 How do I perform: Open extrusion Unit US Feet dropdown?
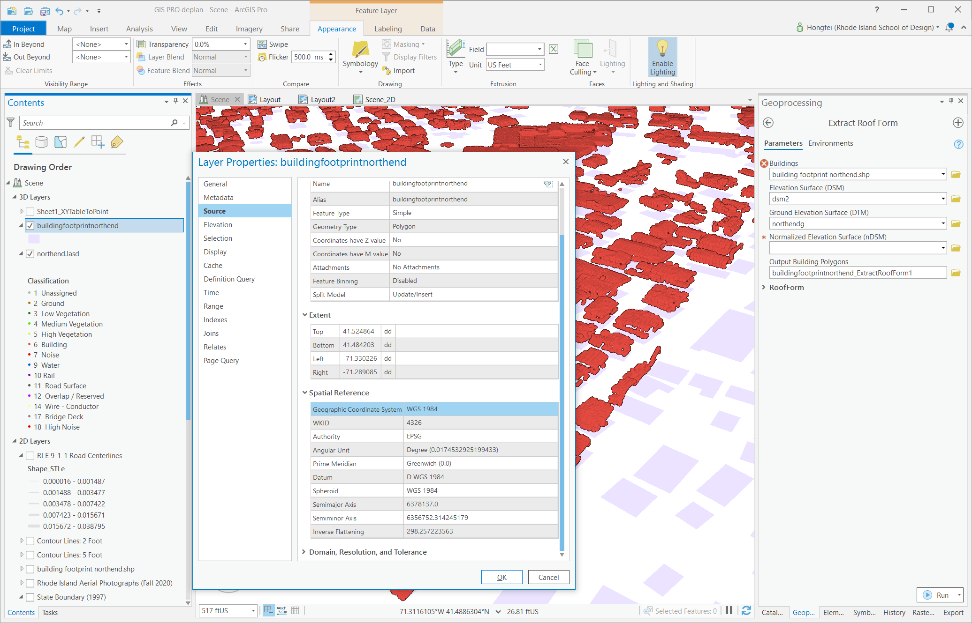pyautogui.click(x=540, y=65)
